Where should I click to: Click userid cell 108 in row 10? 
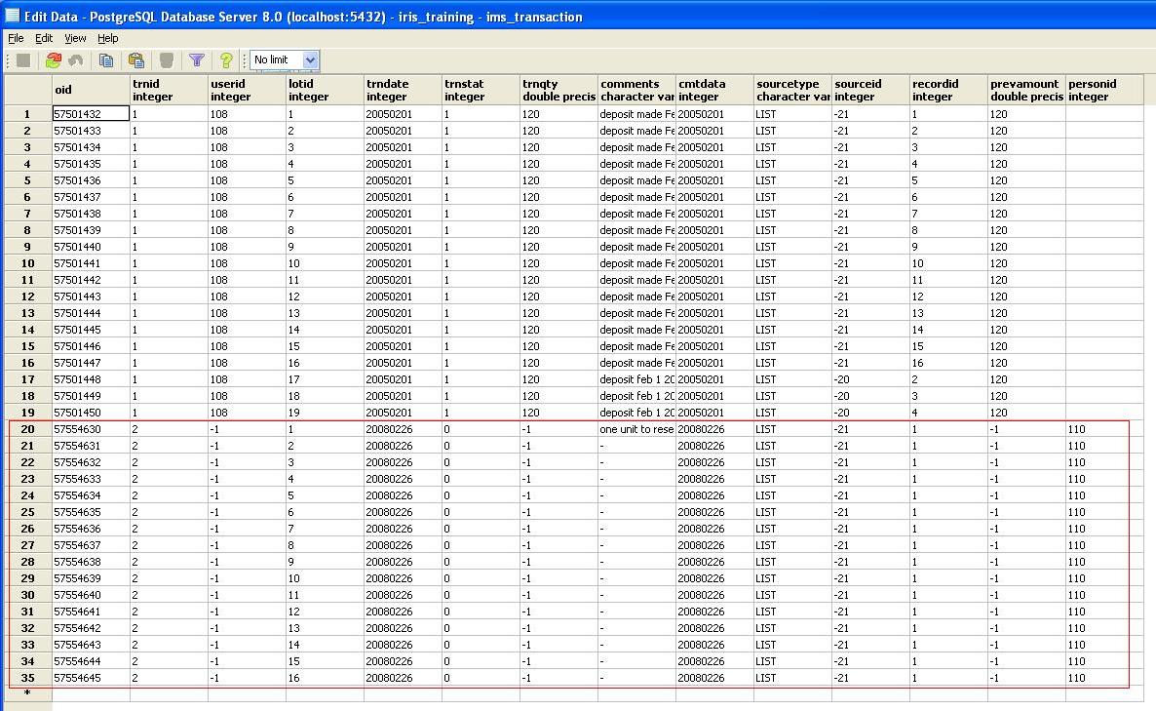[x=247, y=263]
